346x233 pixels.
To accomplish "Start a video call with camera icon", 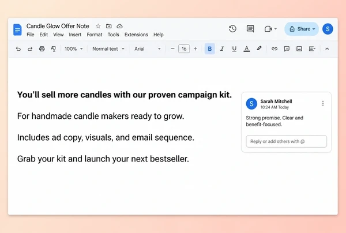I will (268, 29).
